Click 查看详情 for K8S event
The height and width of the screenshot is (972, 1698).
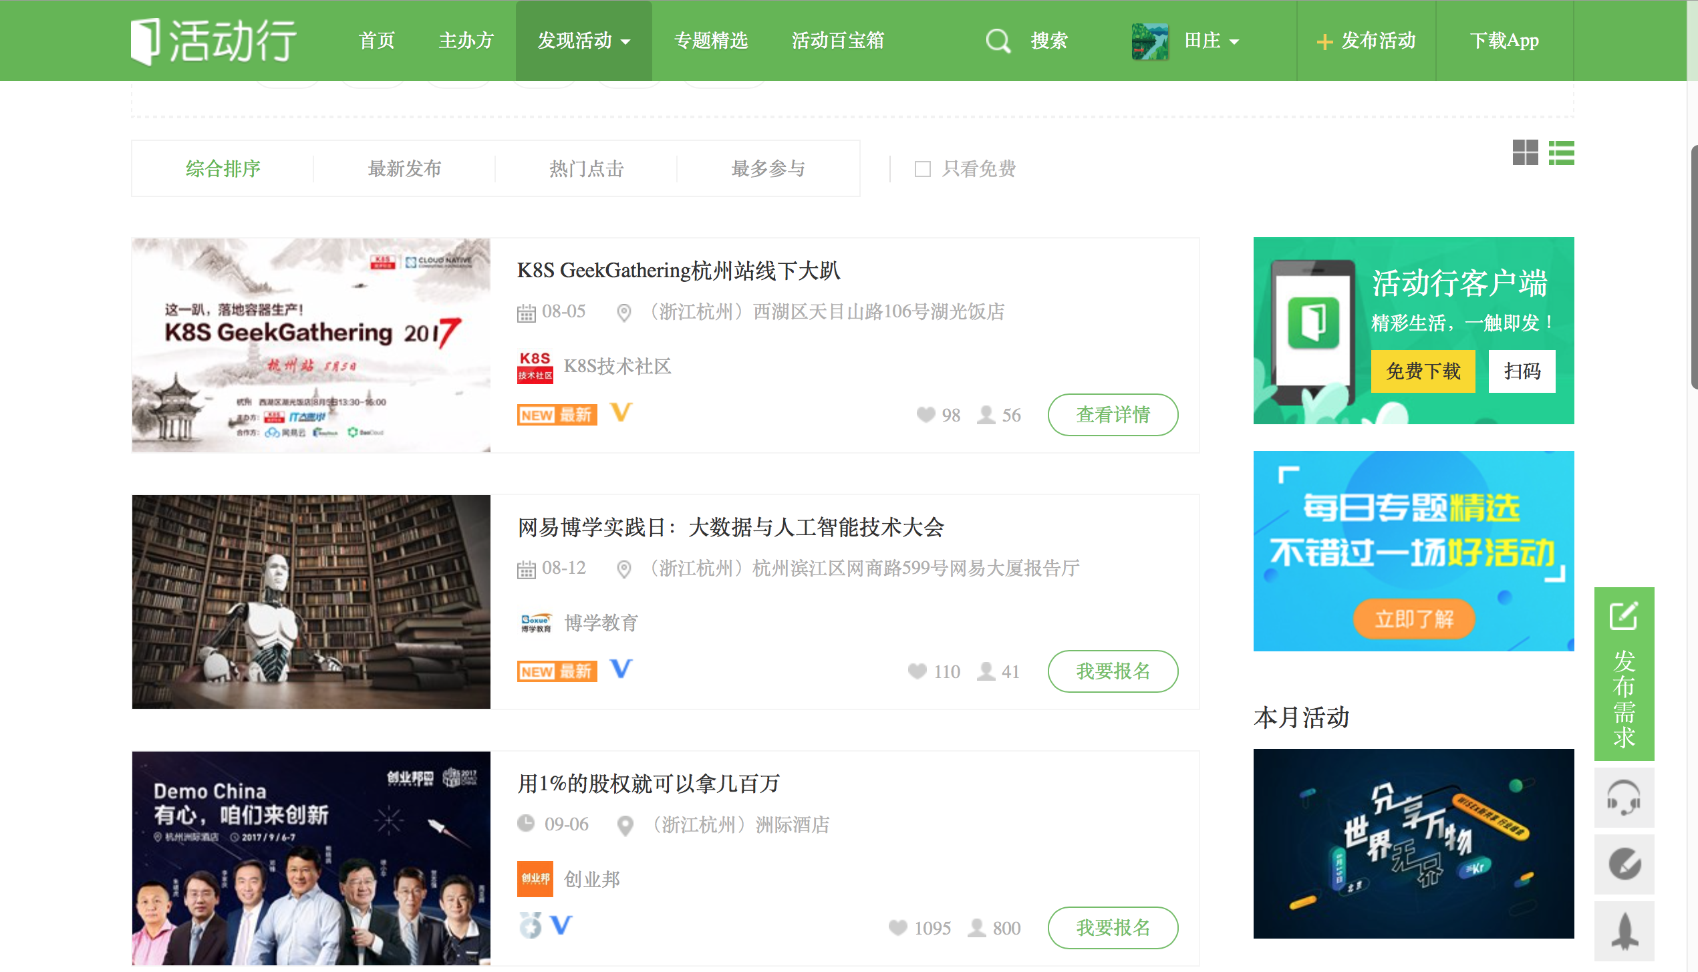1113,415
